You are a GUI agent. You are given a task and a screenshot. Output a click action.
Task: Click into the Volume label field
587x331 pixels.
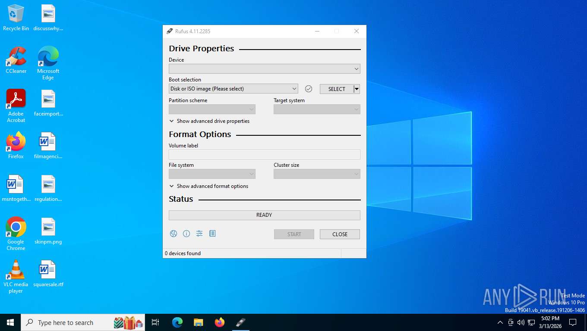coord(265,155)
